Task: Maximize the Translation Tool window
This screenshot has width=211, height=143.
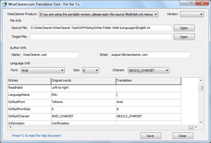Action: [x=192, y=3]
